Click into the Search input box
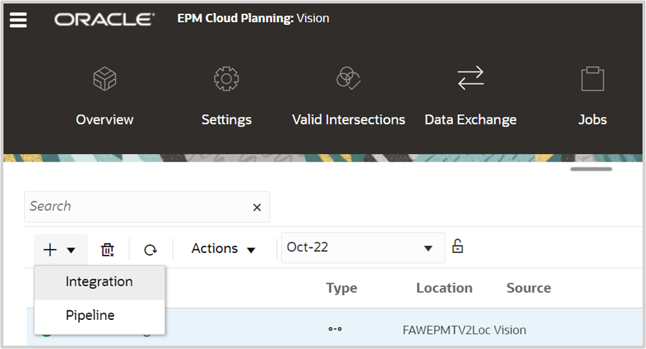The width and height of the screenshot is (646, 349). 138,207
